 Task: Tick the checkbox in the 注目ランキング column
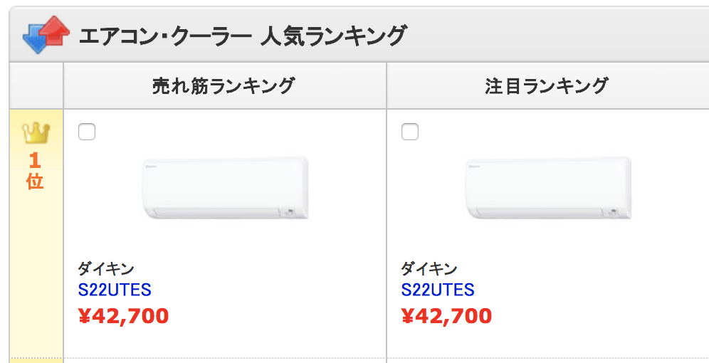click(410, 132)
